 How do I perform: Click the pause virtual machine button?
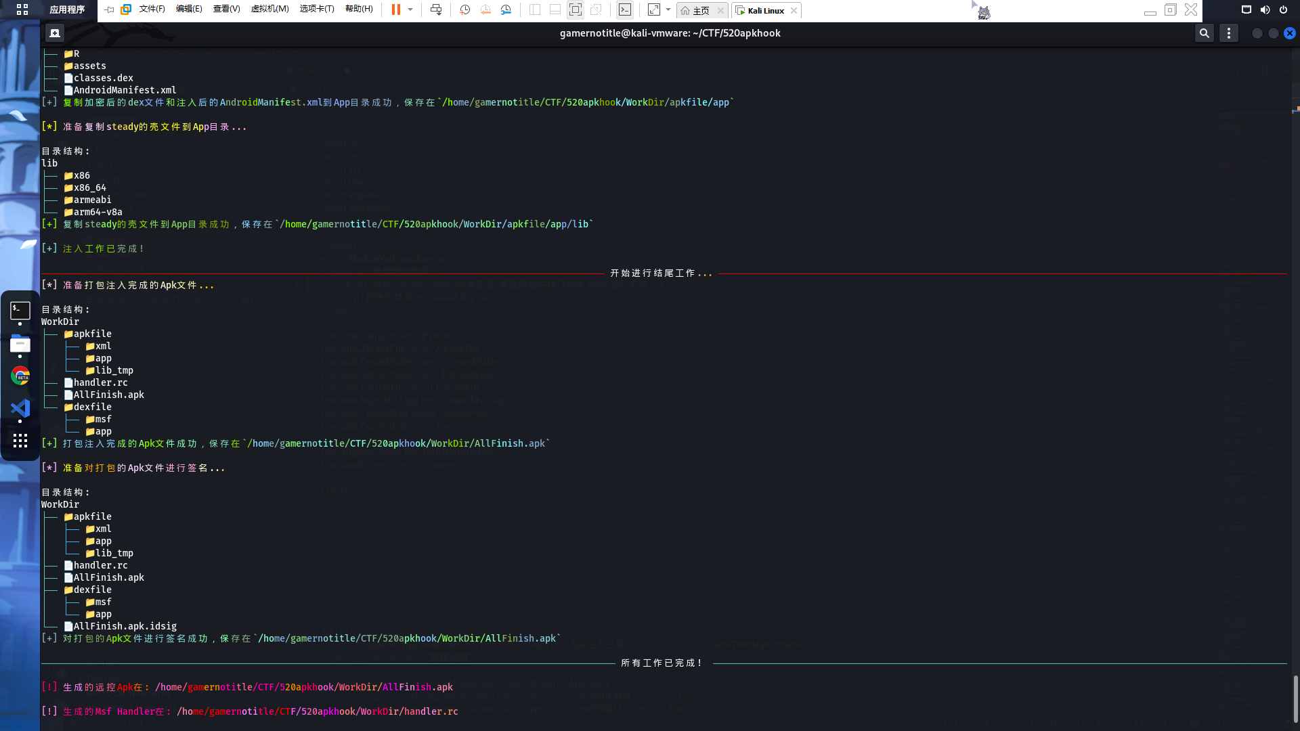tap(396, 9)
